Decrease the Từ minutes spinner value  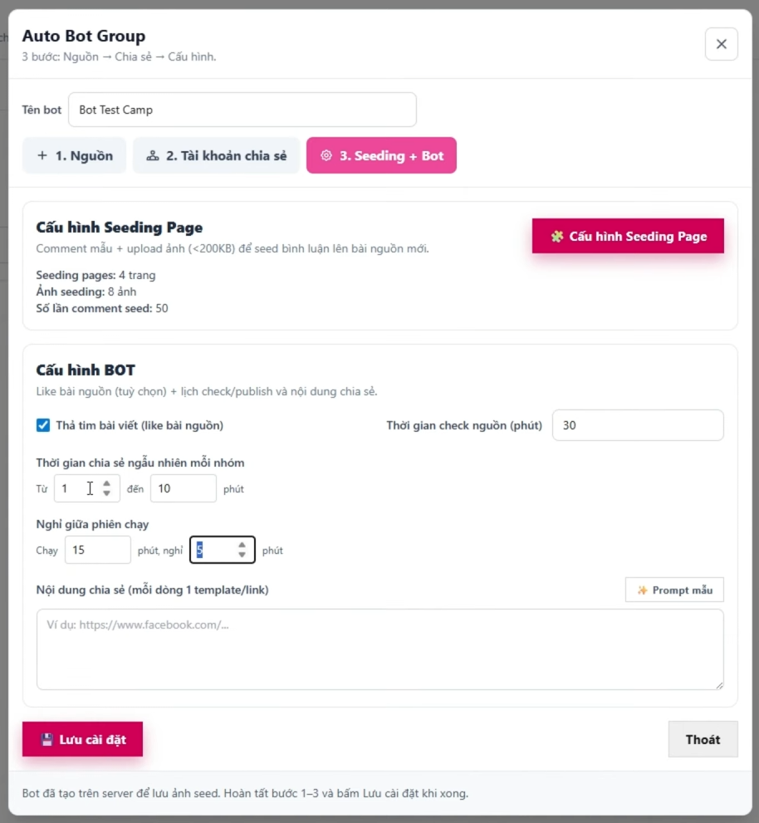(x=106, y=493)
